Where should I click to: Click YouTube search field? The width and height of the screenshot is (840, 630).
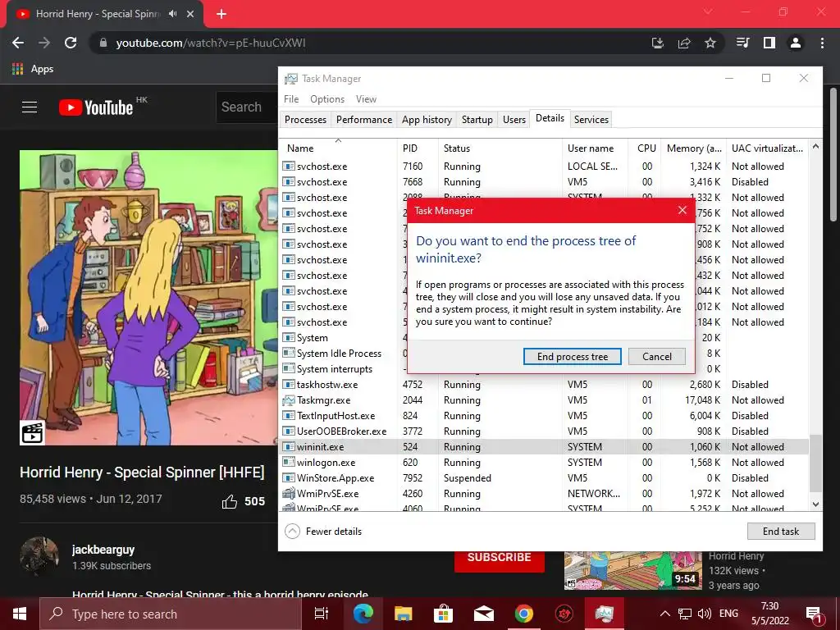click(x=247, y=107)
